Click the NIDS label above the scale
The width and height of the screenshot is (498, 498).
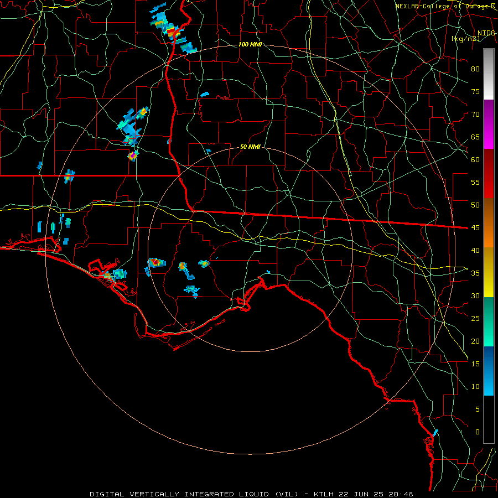[486, 33]
